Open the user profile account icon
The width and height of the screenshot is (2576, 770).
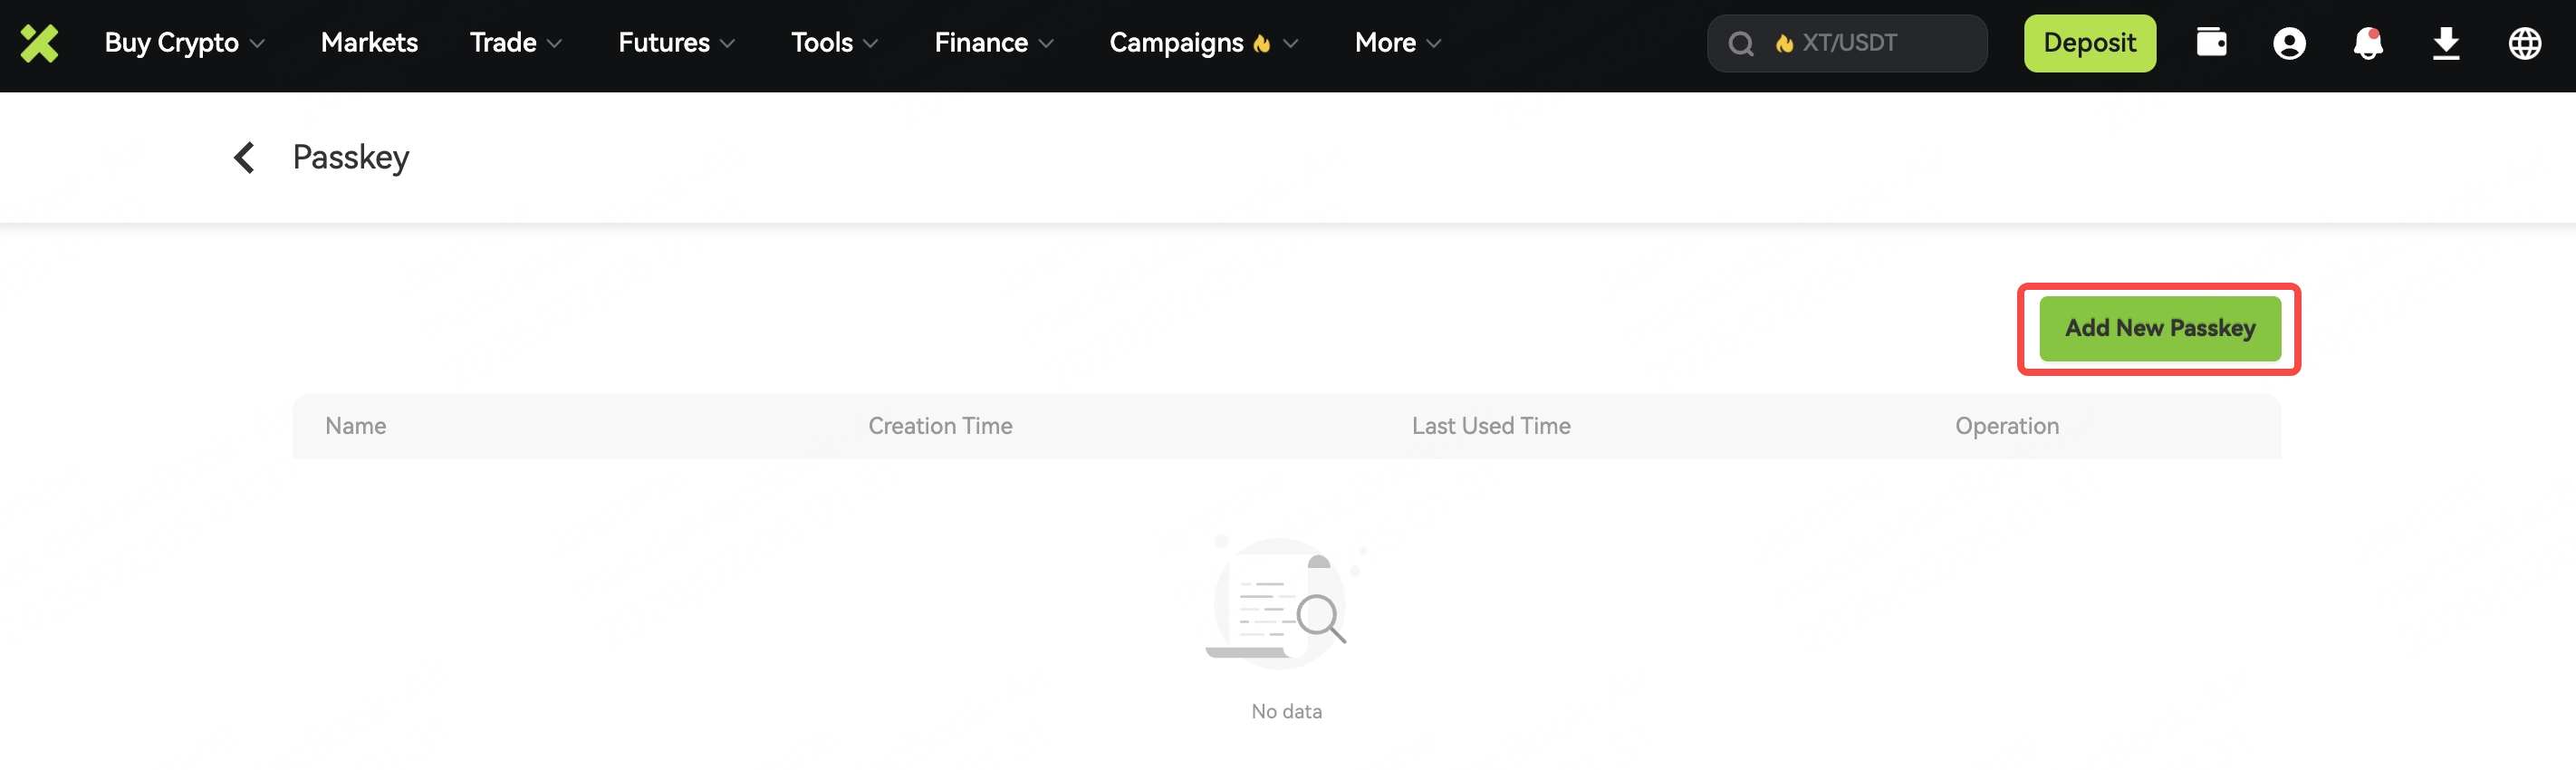[2288, 43]
